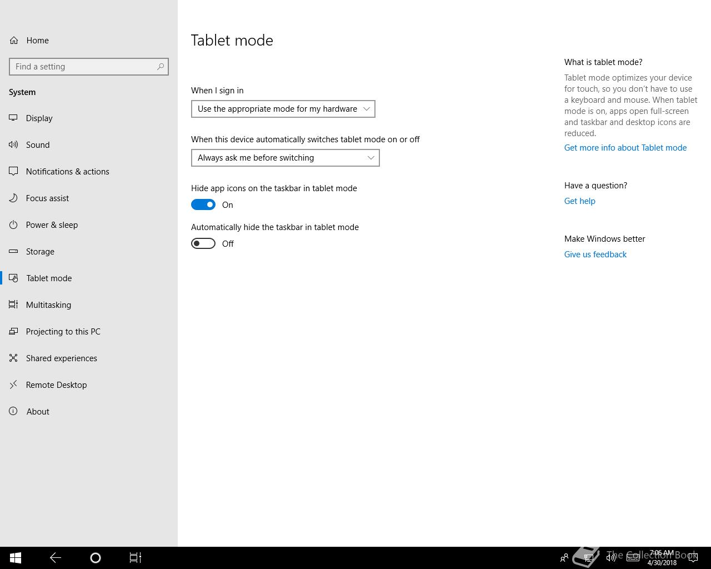
Task: Click the Find a setting search box
Action: click(89, 67)
